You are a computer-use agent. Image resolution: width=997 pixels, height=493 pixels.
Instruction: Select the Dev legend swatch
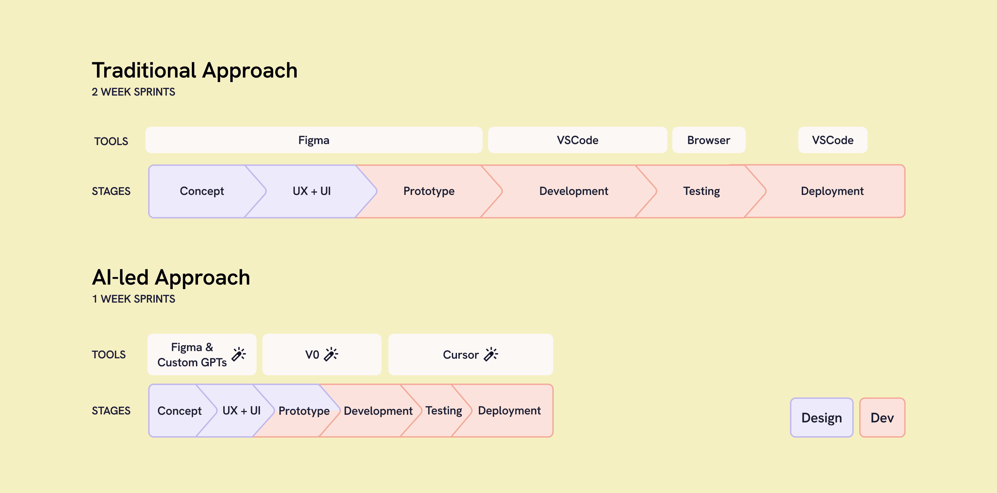tap(882, 418)
